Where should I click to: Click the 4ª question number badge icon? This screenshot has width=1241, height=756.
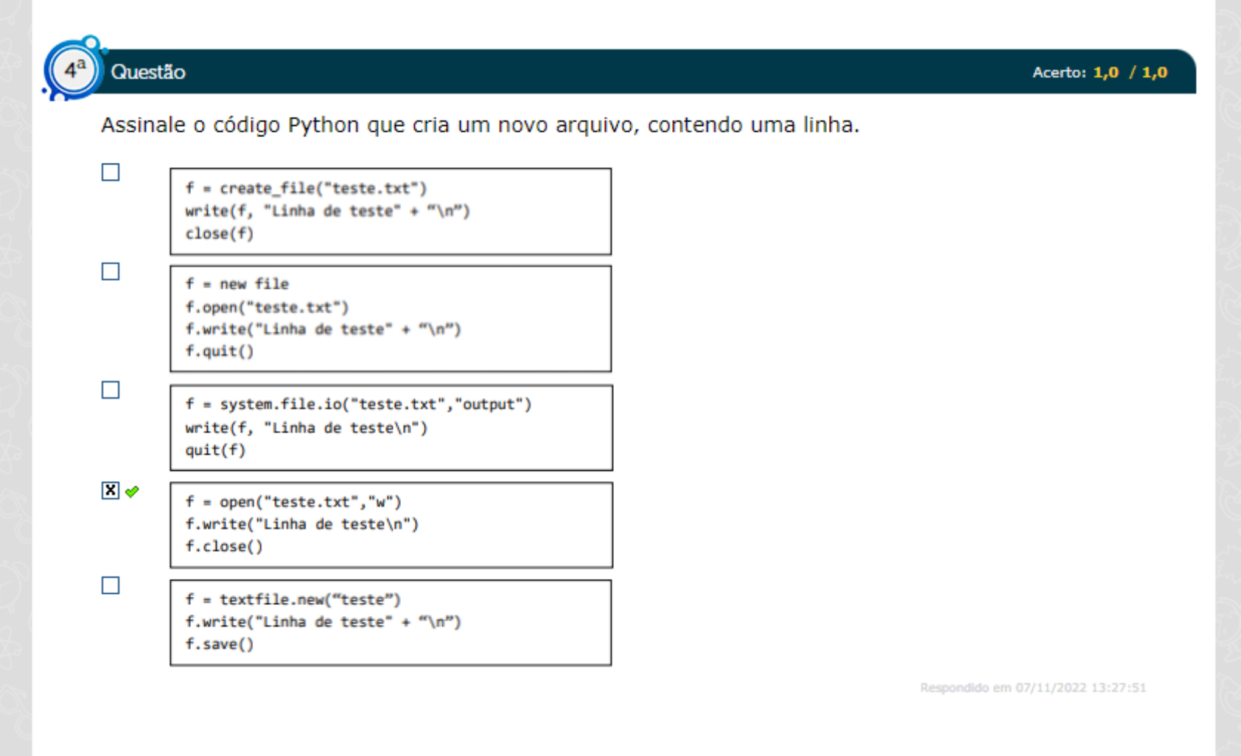point(71,70)
